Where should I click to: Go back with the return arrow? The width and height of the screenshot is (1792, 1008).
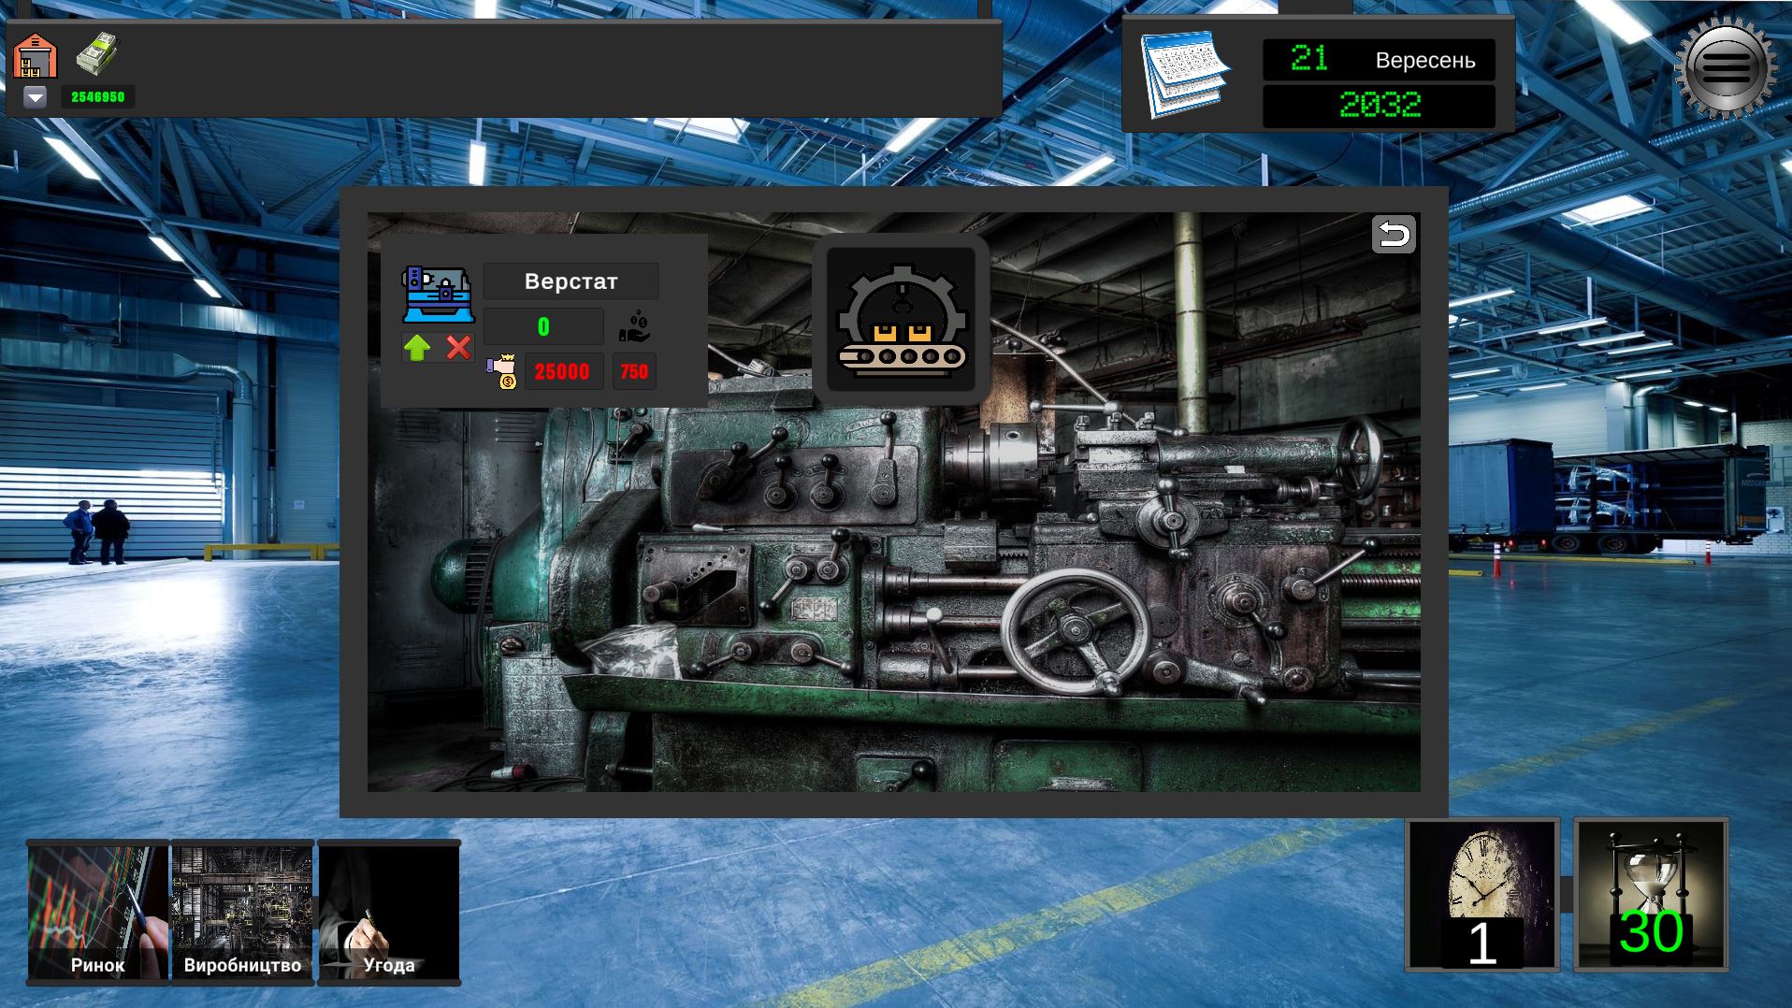click(1394, 234)
